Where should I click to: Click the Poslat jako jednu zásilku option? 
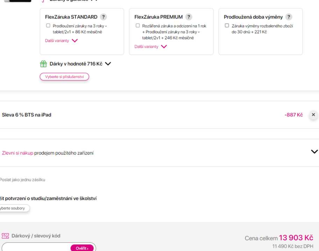click(x=22, y=180)
